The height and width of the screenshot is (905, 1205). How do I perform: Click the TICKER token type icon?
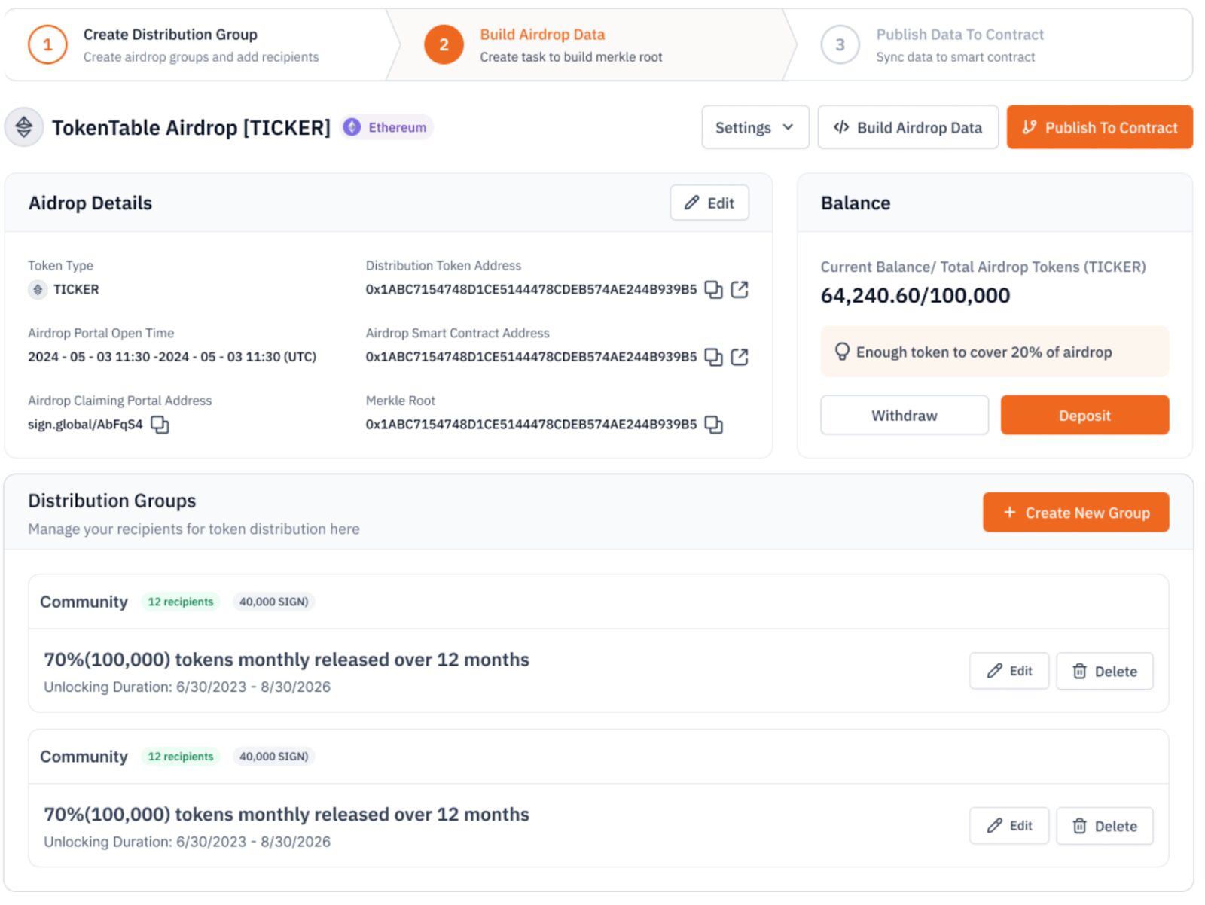(38, 289)
